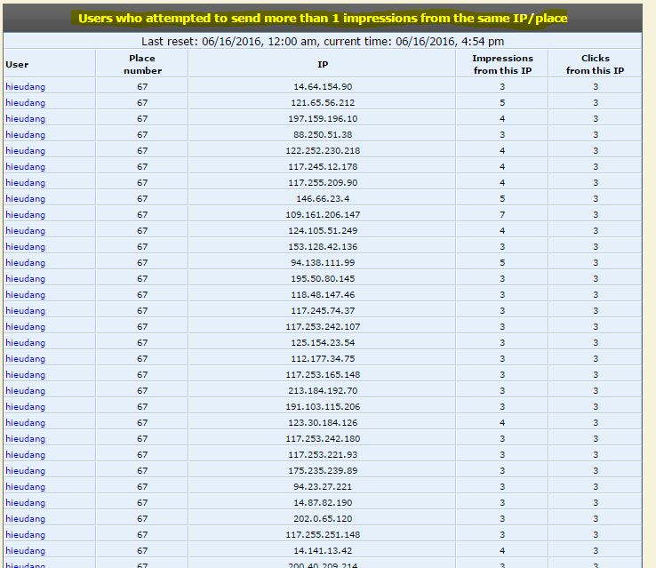Click hieudang user for IP 109.161.206.147
This screenshot has height=568, width=656.
point(25,214)
